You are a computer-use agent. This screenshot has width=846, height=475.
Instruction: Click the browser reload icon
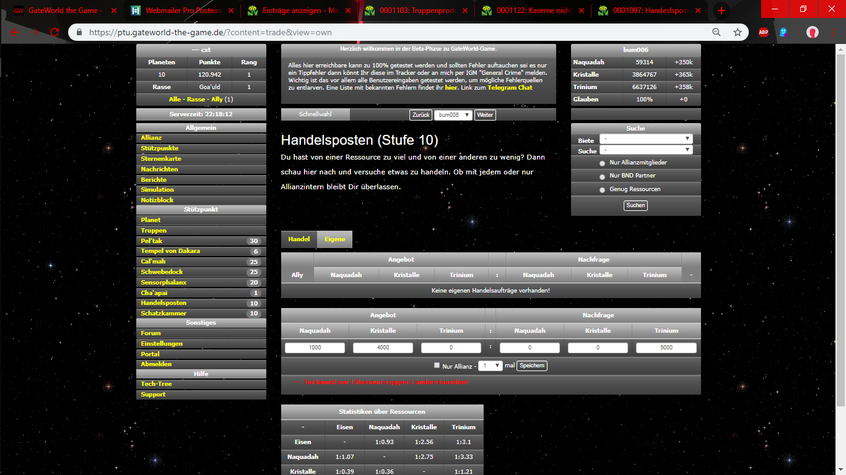pyautogui.click(x=55, y=32)
